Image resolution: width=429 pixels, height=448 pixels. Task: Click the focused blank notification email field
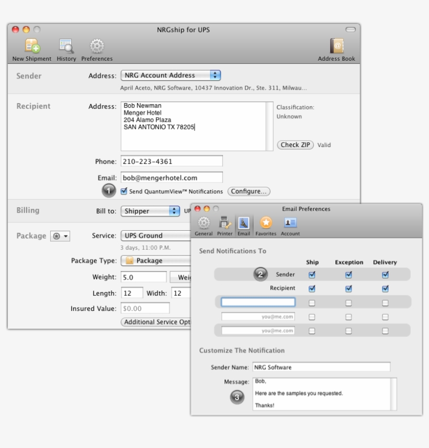point(258,303)
